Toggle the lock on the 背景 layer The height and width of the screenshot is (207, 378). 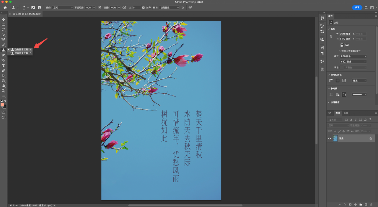[371, 138]
